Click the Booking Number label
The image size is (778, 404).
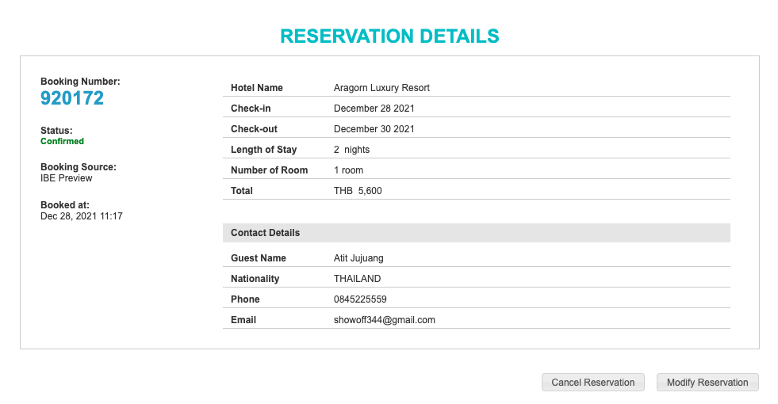pyautogui.click(x=80, y=82)
